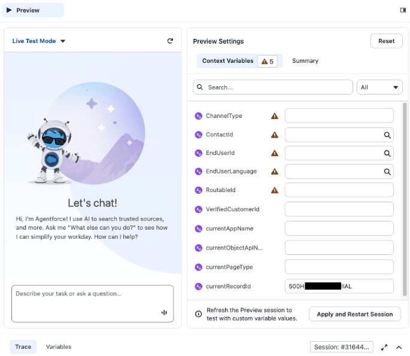This screenshot has height=356, width=410.
Task: Click the chat message input field
Action: click(x=93, y=303)
